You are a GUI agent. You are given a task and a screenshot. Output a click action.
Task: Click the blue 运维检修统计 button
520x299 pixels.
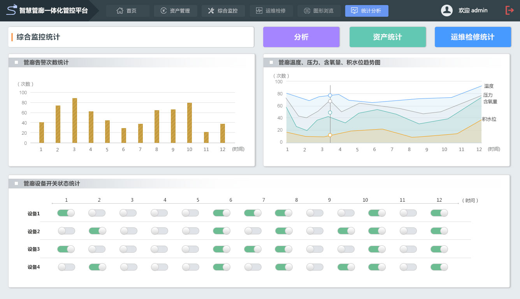point(473,37)
